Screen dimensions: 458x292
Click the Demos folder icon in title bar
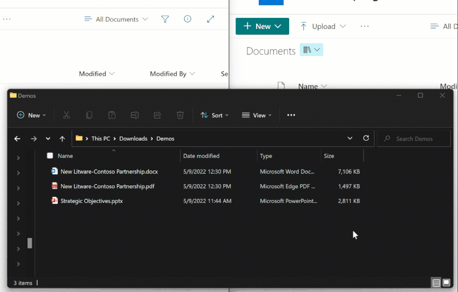point(13,95)
